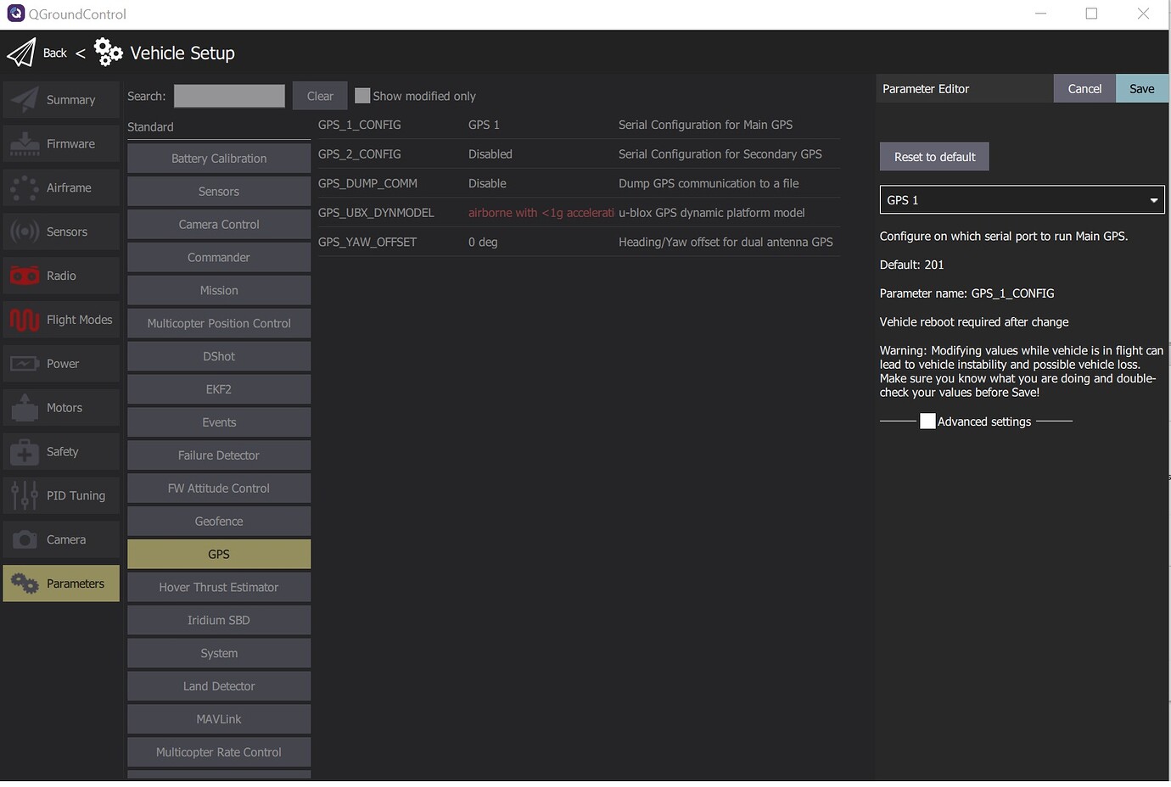This screenshot has width=1171, height=787.
Task: Open the Sensors calibration page
Action: tap(60, 231)
